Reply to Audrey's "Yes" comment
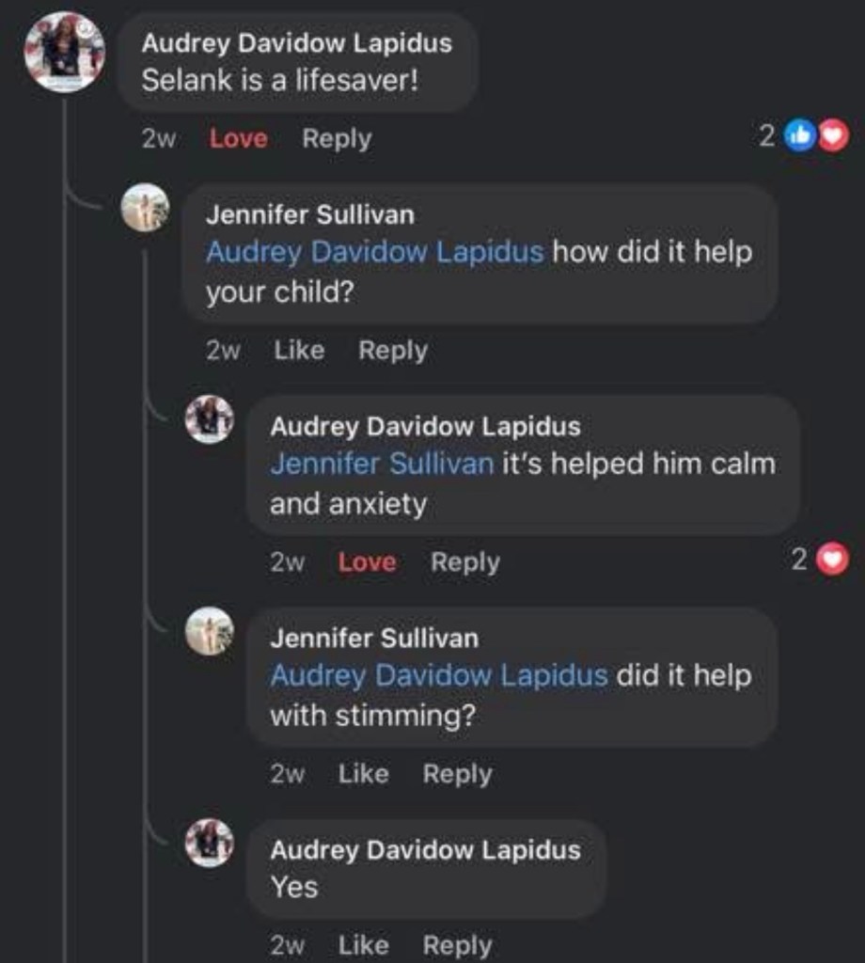Image resolution: width=865 pixels, height=963 pixels. coord(457,945)
